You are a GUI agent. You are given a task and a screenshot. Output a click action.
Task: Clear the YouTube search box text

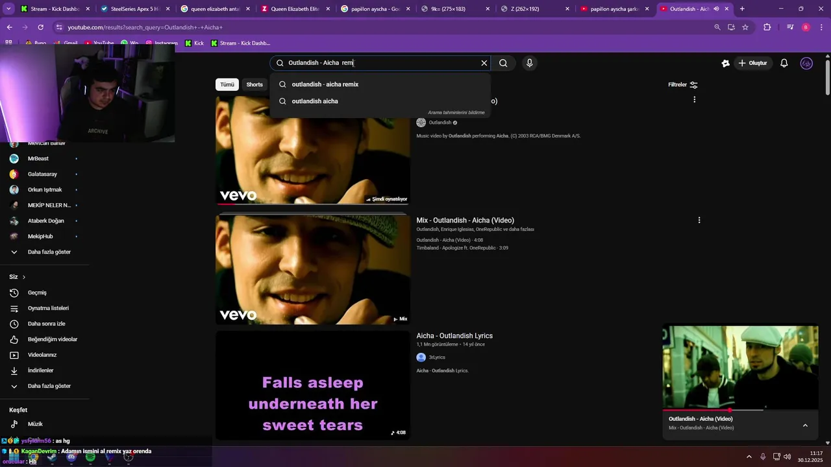click(x=484, y=63)
